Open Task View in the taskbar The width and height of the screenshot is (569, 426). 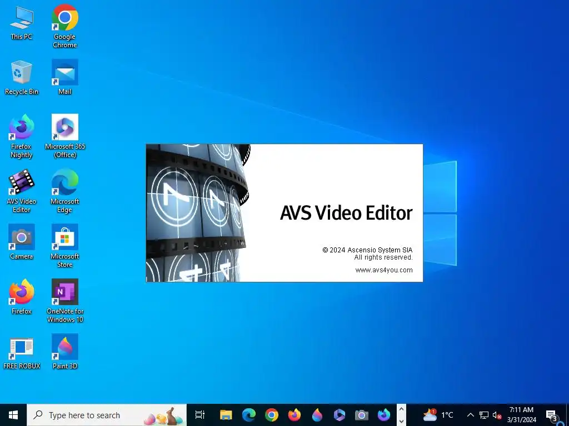point(199,415)
